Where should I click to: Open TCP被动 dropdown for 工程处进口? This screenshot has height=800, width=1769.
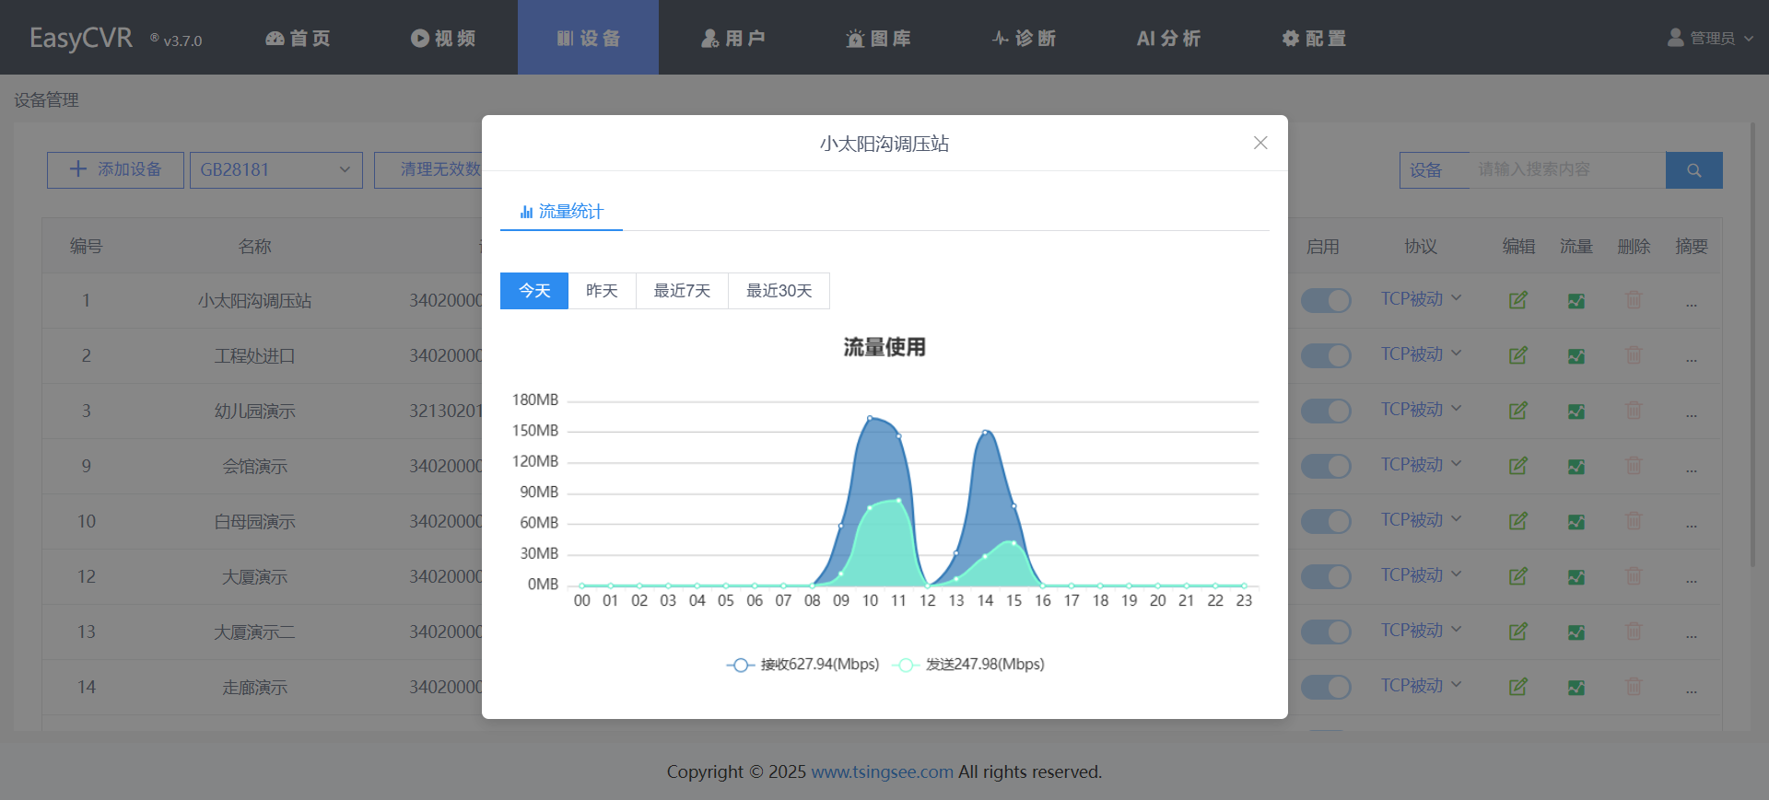(x=1420, y=354)
